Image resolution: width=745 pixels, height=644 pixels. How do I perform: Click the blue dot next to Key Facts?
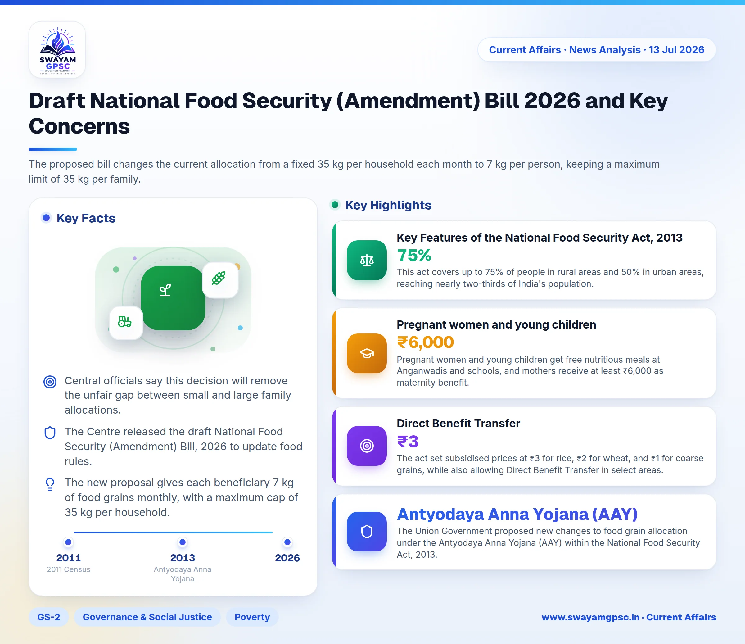[x=46, y=218]
